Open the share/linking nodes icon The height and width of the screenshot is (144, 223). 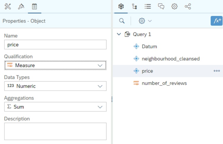coord(188,6)
